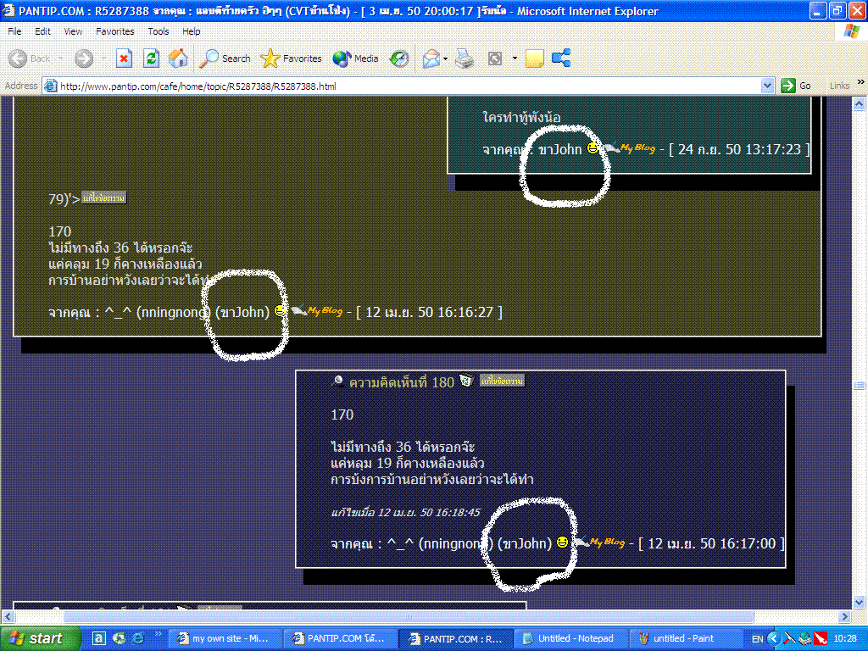Click the horizontal scrollbar thumb

(x=408, y=616)
